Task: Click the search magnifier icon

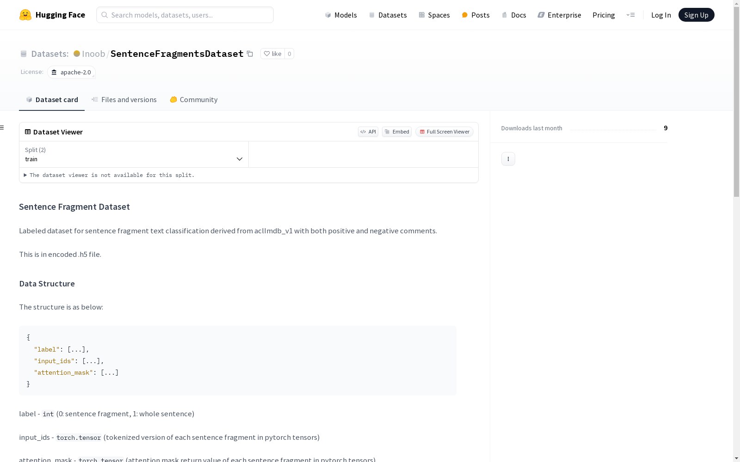Action: click(x=105, y=15)
